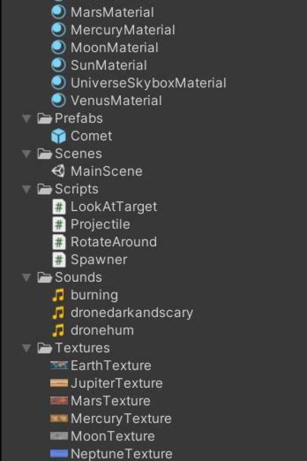The width and height of the screenshot is (307, 461).
Task: Collapse the Textures folder triangle
Action: 27,348
